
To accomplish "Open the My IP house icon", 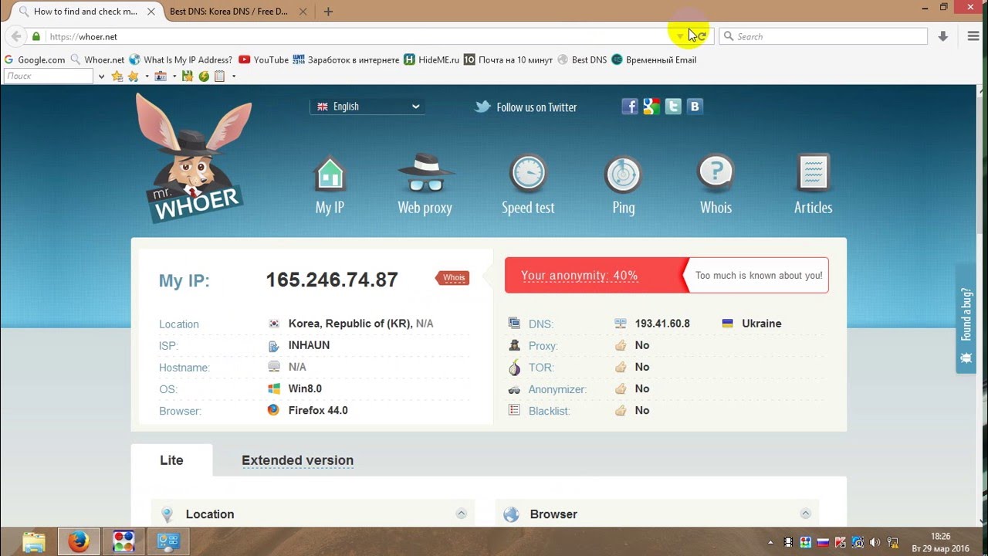I will (330, 175).
